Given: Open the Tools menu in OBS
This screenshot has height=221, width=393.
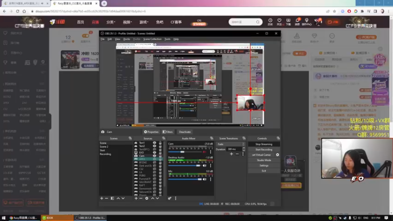Looking at the screenshot, I should click(x=167, y=39).
